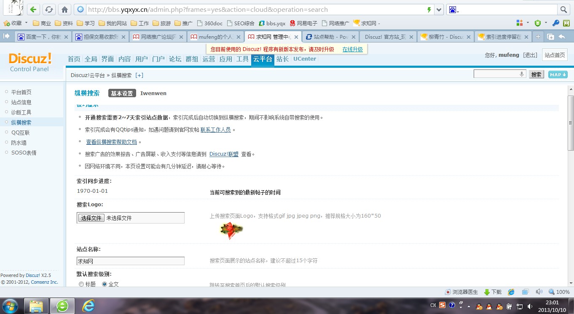This screenshot has height=314, width=574.
Task: Open the 旅游 bookmark folder
Action: pyautogui.click(x=162, y=23)
